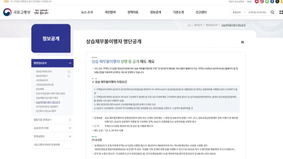The height and width of the screenshot is (159, 283).
Task: Open the 통합검색 search scope dropdown
Action: click(239, 12)
